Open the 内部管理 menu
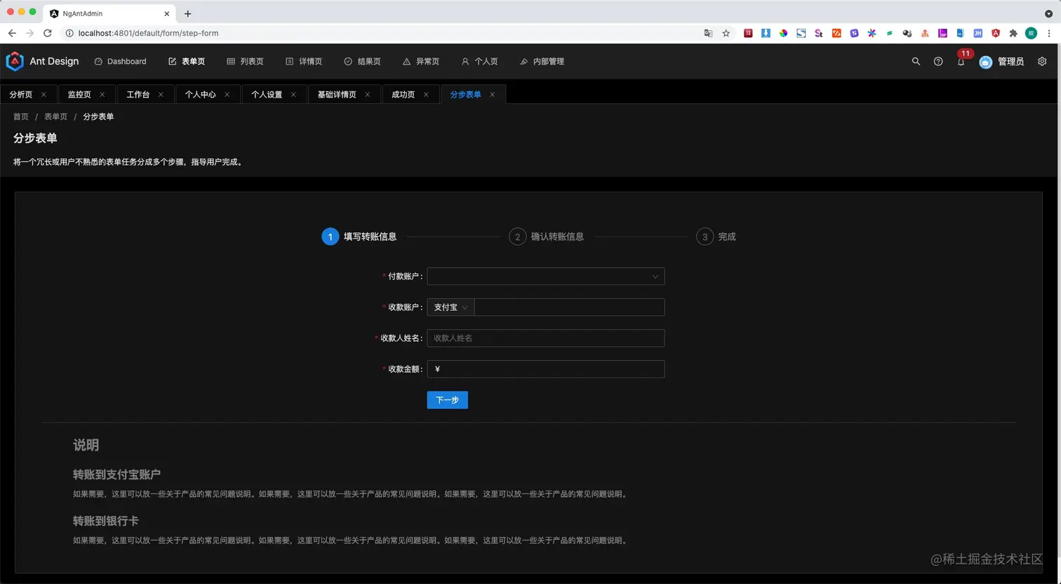The height and width of the screenshot is (584, 1061). (x=542, y=62)
